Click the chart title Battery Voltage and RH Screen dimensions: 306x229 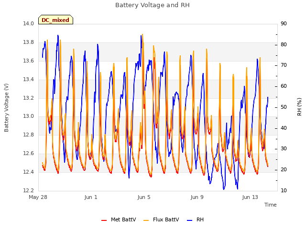[153, 5]
